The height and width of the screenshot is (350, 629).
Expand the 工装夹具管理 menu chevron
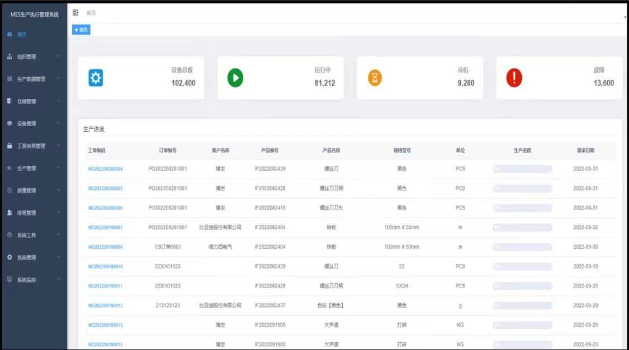(58, 146)
